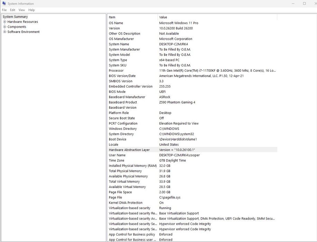Click the GTB Daylight Time value
The height and width of the screenshot is (242, 317).
[172, 160]
